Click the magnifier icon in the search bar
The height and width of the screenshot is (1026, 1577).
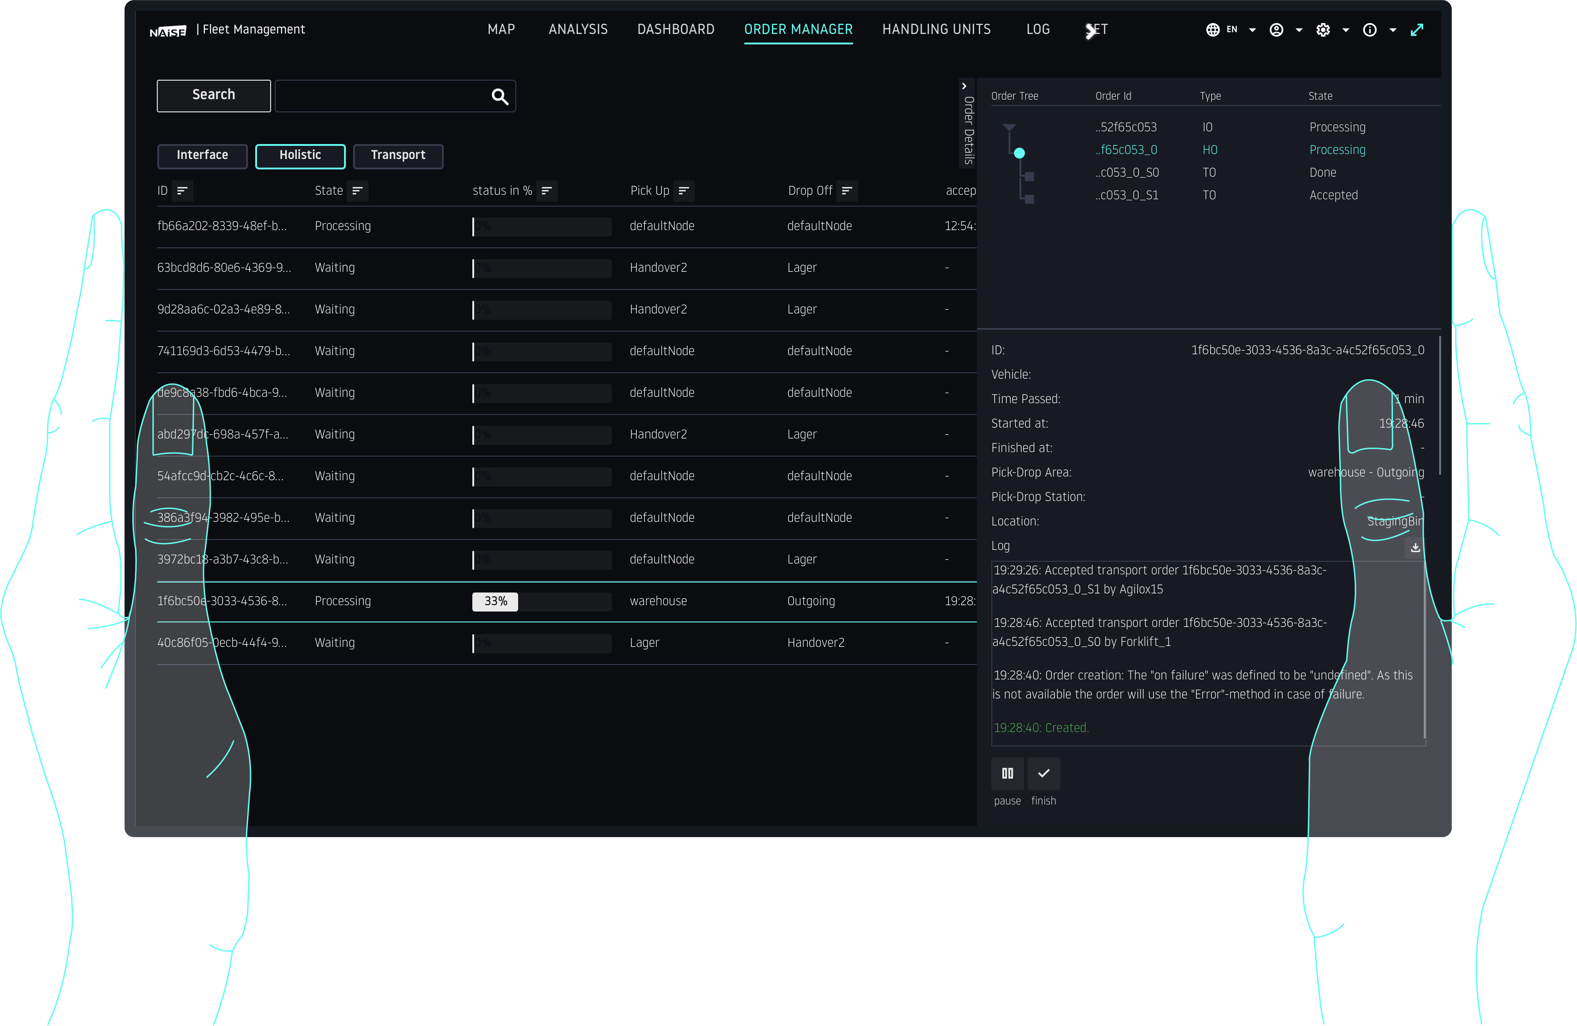(499, 96)
